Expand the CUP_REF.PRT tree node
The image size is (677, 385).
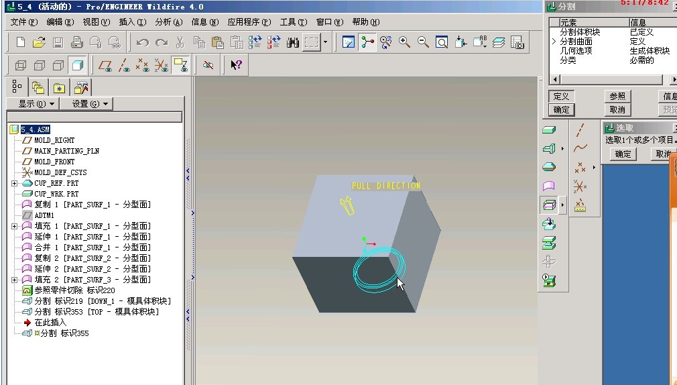(x=14, y=183)
